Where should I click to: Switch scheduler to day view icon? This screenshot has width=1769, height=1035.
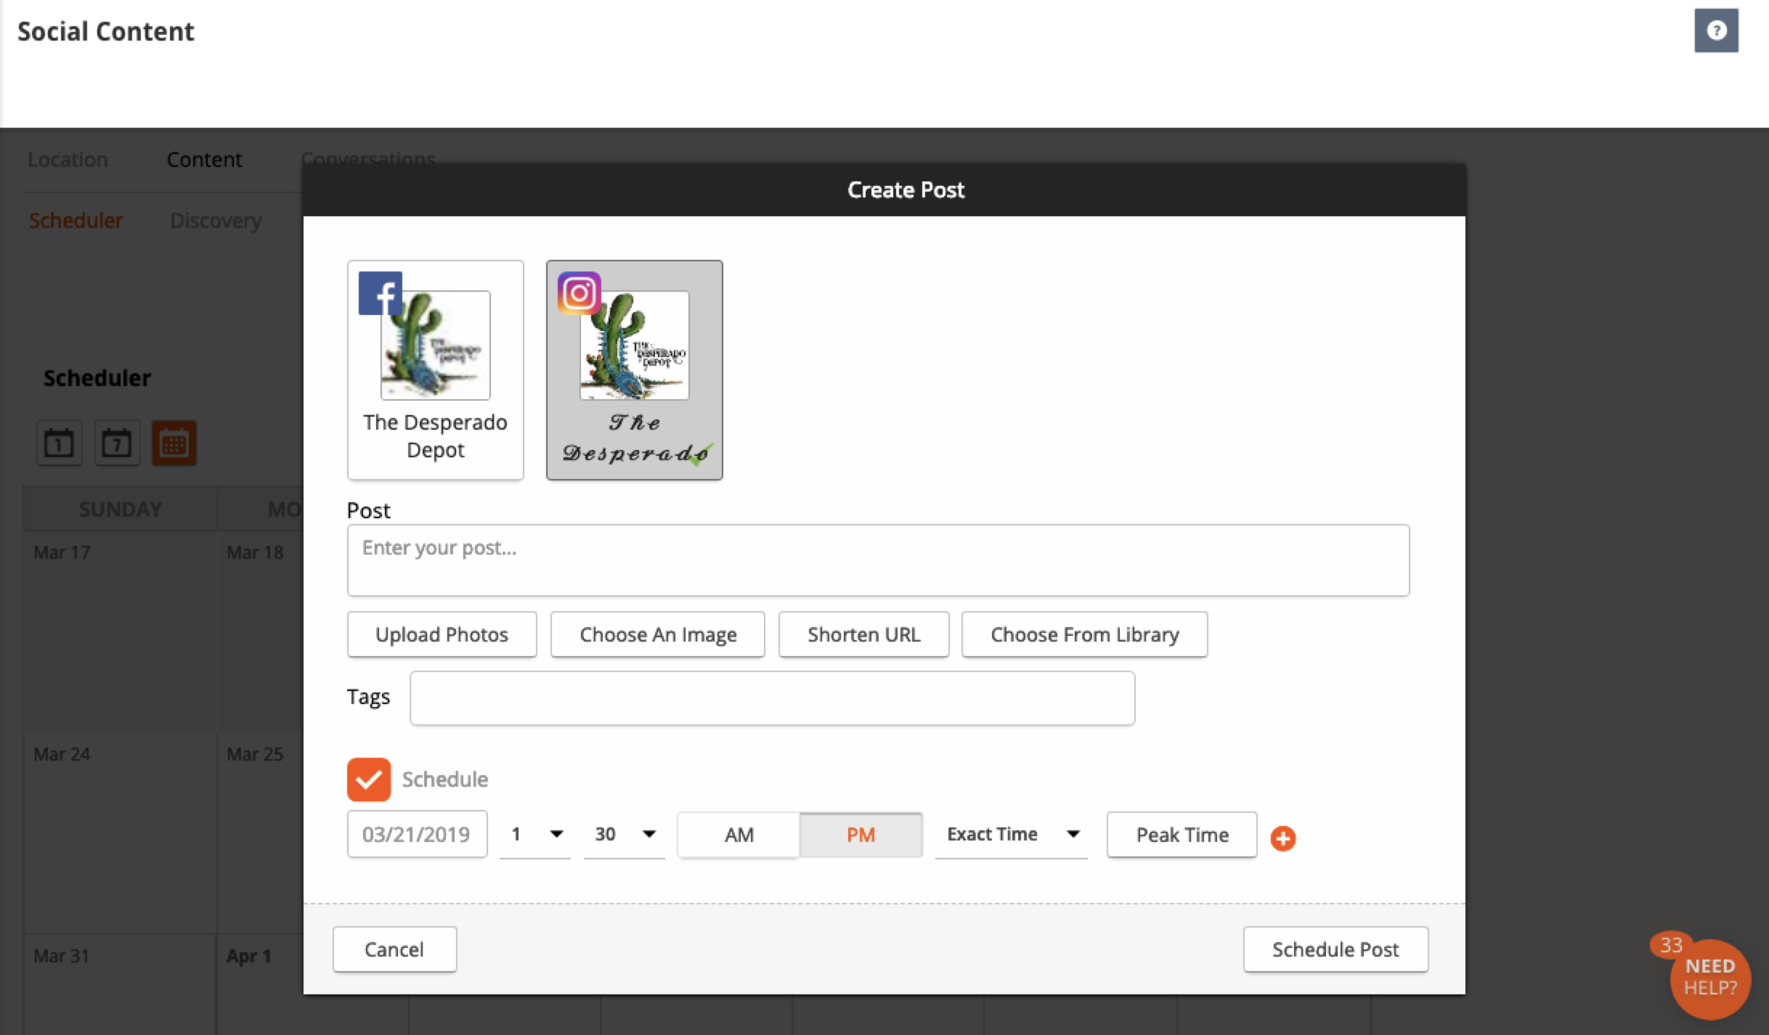(59, 443)
